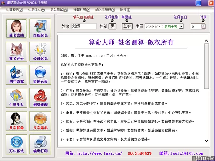Click the line starting 2、性格
The height and width of the screenshot is (161, 215).
[x=130, y=92]
